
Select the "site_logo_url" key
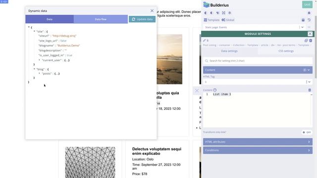pos(48,41)
